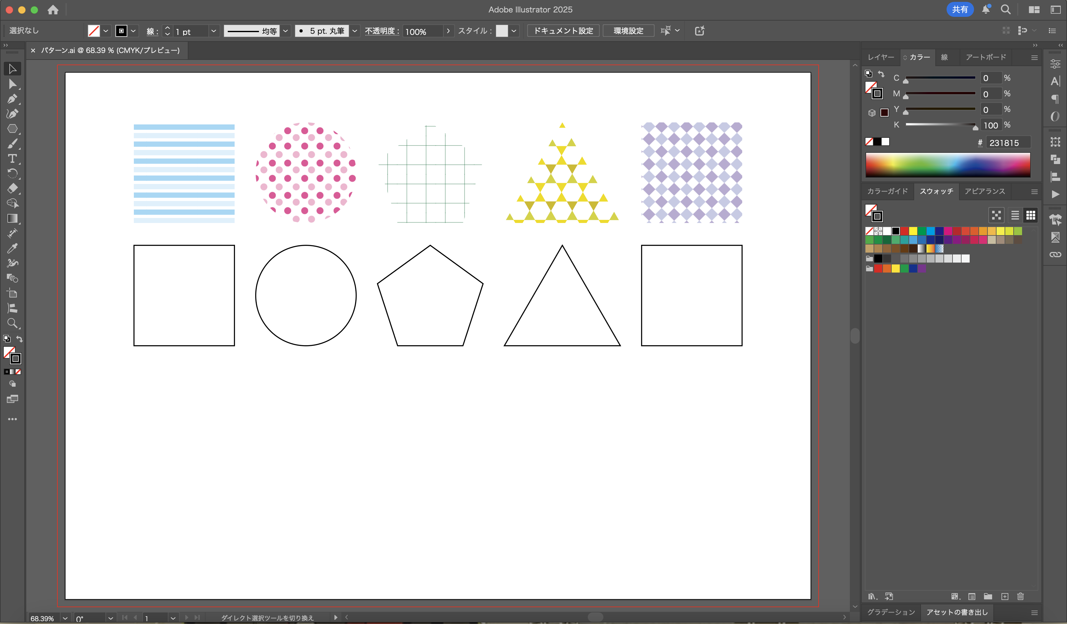Select the Eyedropper tool
The width and height of the screenshot is (1067, 624).
pos(12,248)
